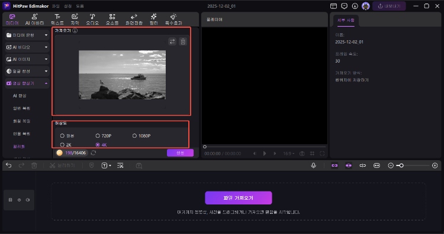The width and height of the screenshot is (444, 234).
Task: Open the 요소 (Elements) tab
Action: 112,19
